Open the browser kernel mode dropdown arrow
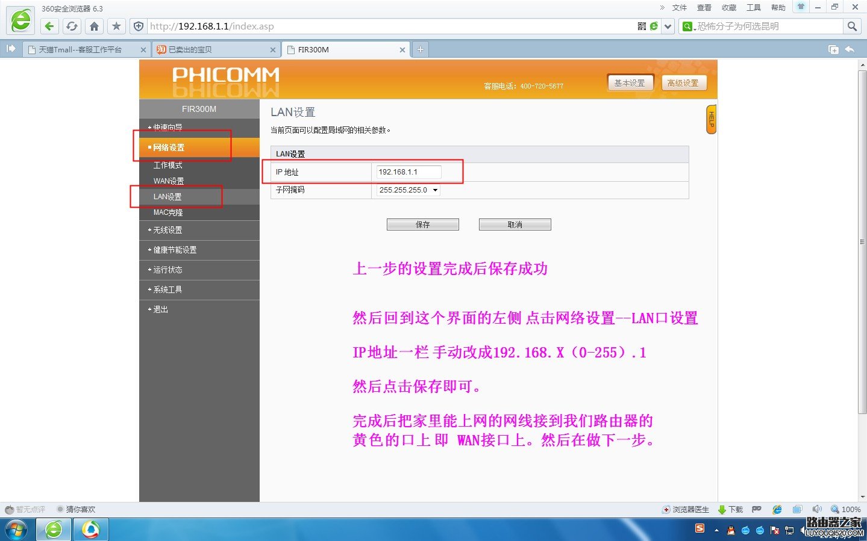 point(668,26)
